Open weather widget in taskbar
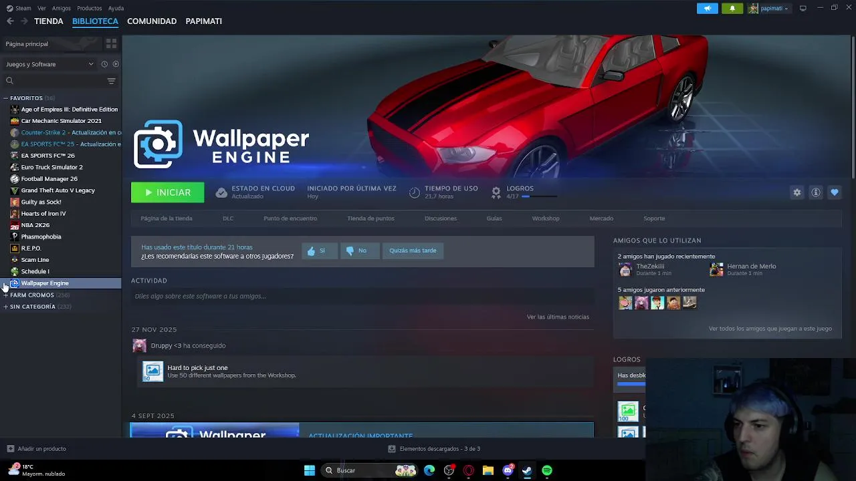 click(37, 470)
